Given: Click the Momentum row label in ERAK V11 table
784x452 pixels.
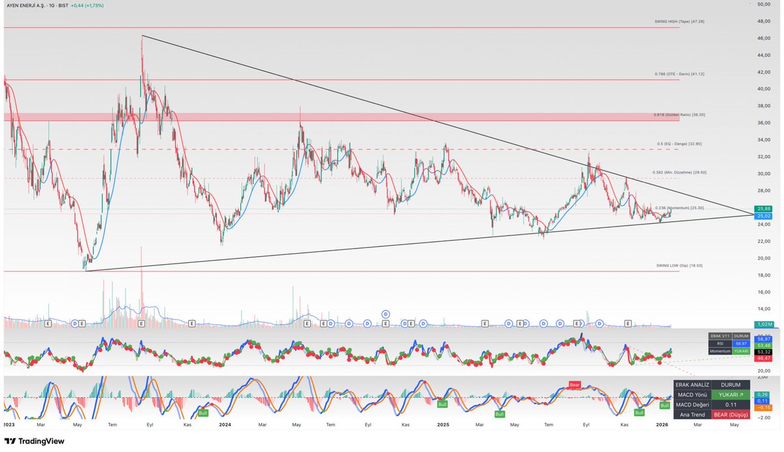Looking at the screenshot, I should 720,350.
